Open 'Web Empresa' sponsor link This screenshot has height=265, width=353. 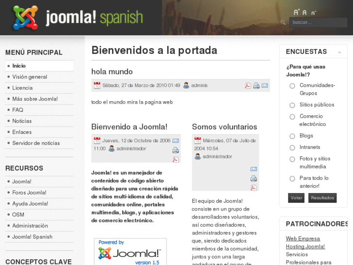point(303,239)
